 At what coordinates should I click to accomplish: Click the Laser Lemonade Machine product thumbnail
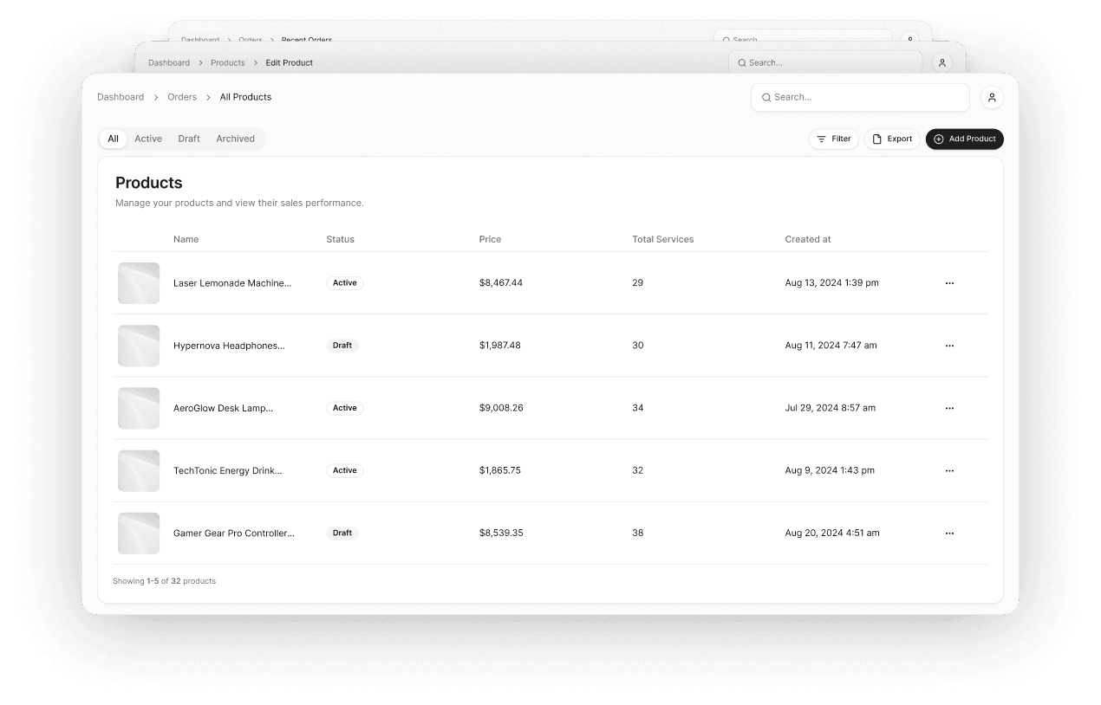click(x=139, y=283)
